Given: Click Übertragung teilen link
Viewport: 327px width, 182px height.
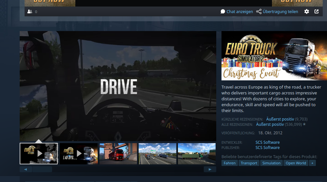Looking at the screenshot, I should pyautogui.click(x=280, y=12).
